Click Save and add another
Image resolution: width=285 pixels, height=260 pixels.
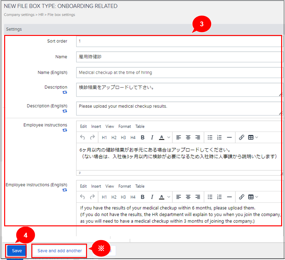click(x=59, y=251)
